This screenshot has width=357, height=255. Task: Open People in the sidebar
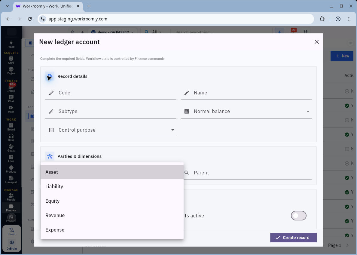click(11, 197)
